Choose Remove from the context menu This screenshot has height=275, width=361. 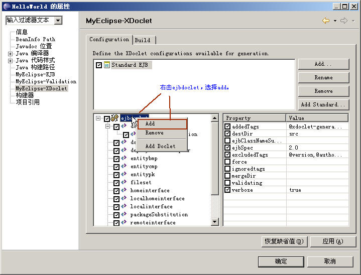coord(162,133)
